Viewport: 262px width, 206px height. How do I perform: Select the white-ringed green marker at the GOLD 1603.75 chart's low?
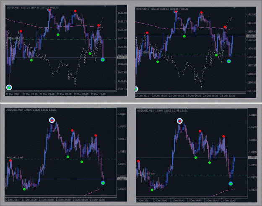coord(9,87)
